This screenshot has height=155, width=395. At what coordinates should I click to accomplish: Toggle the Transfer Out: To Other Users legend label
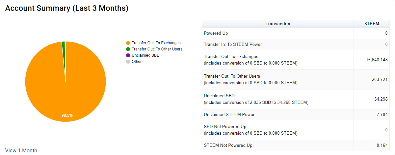(x=157, y=49)
